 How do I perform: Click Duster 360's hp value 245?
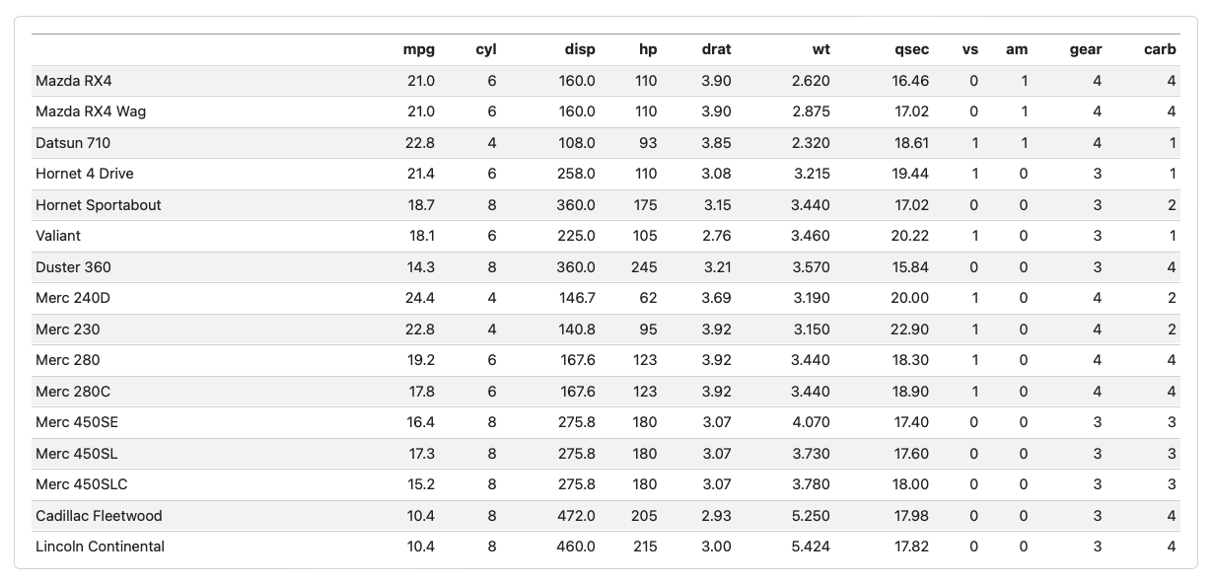(645, 267)
